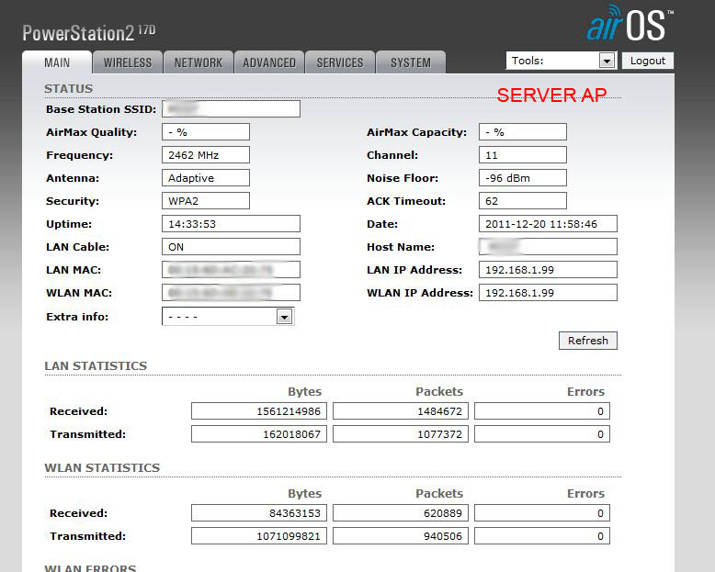Select the Uptime value 14:33:53
Image resolution: width=715 pixels, height=572 pixels.
click(231, 224)
